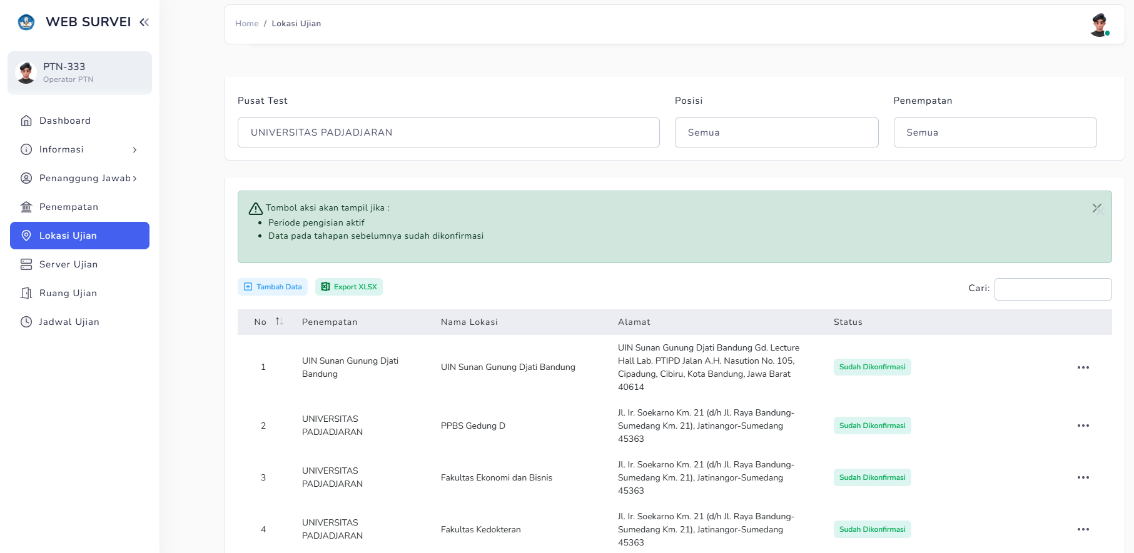Image resolution: width=1134 pixels, height=553 pixels.
Task: Click Export XLSX button
Action: tap(349, 287)
